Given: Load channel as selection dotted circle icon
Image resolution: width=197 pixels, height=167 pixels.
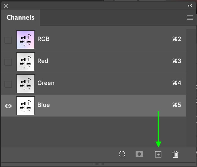Looking at the screenshot, I should 122,154.
